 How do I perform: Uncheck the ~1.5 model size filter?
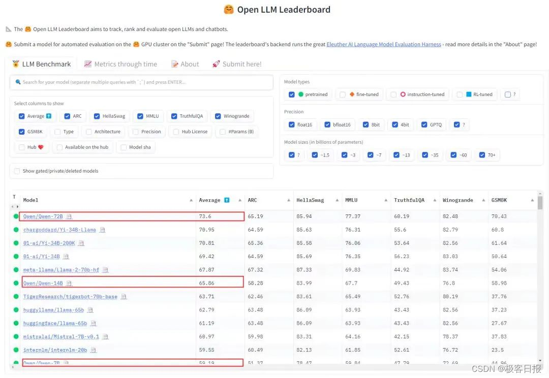pos(315,155)
